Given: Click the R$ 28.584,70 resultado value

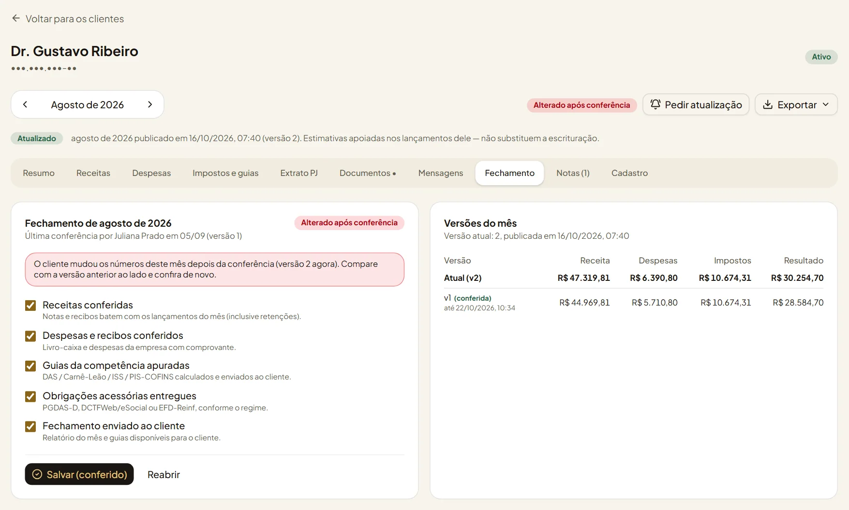Looking at the screenshot, I should (x=798, y=303).
